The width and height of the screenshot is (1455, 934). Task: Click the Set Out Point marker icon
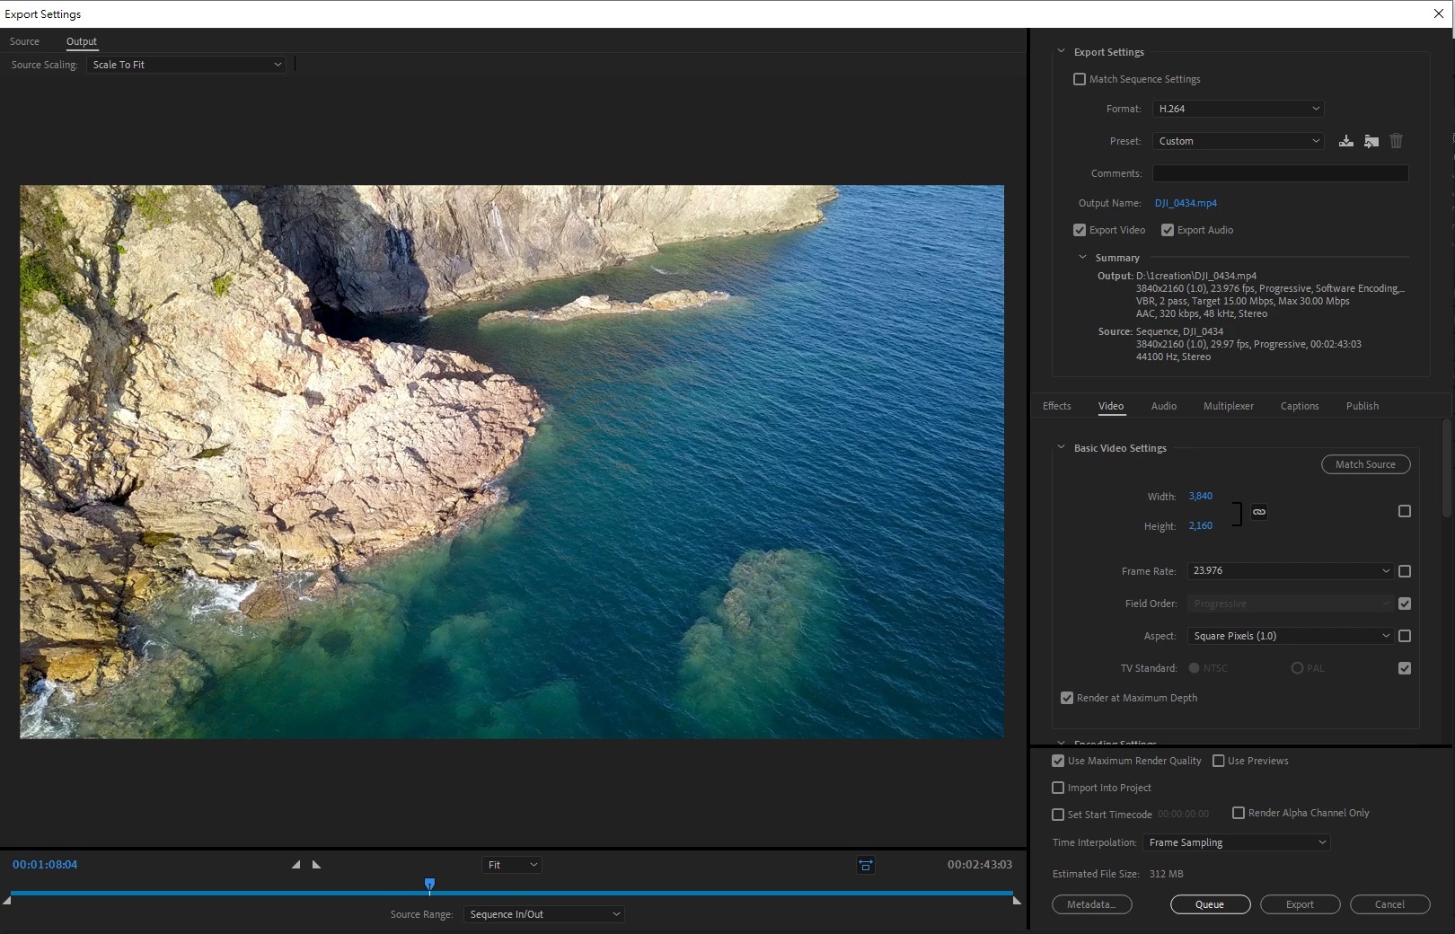(x=316, y=865)
